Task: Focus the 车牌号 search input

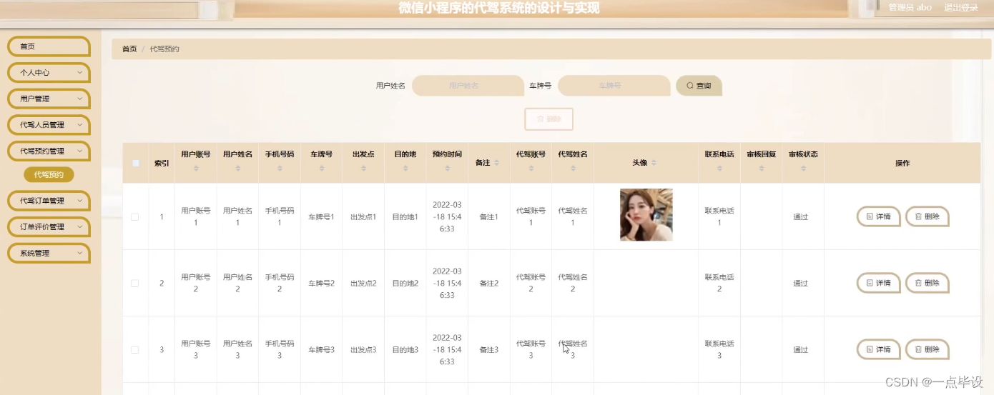Action: coord(614,85)
